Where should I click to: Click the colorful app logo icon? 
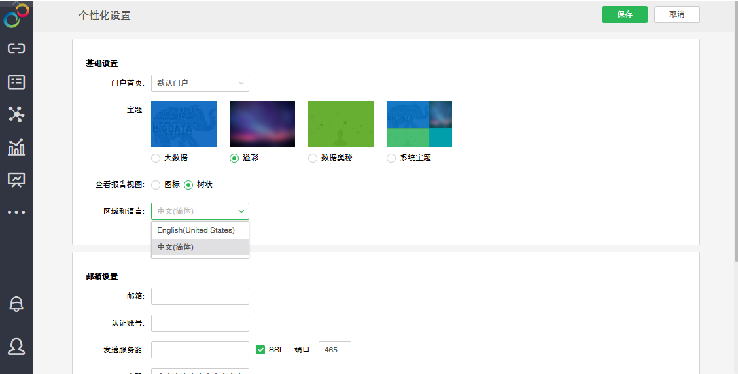[16, 15]
